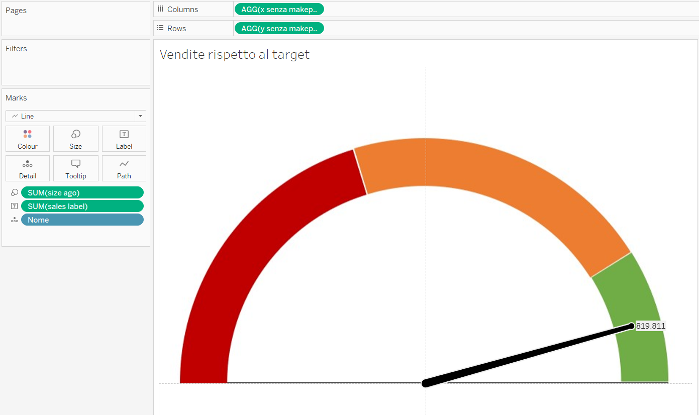The width and height of the screenshot is (699, 415).
Task: Open the Line mark type selector
Action: click(x=70, y=116)
